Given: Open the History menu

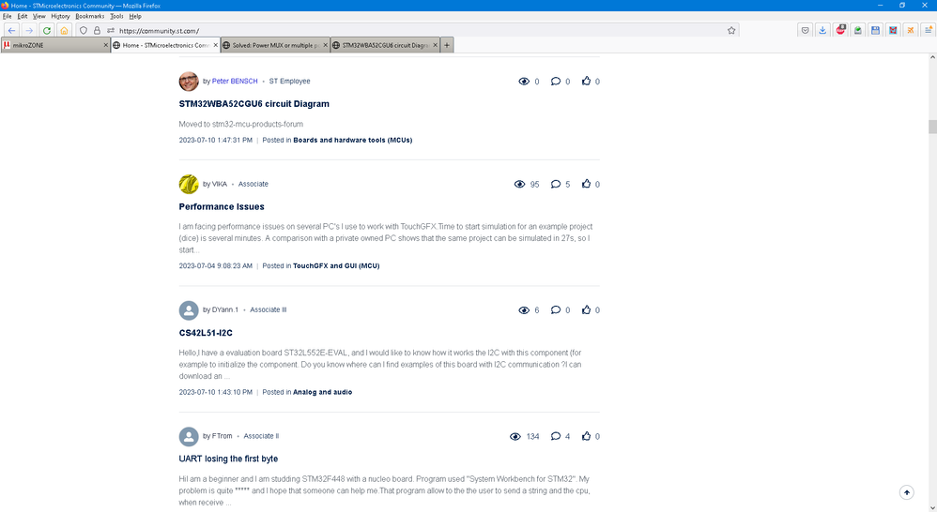Looking at the screenshot, I should pyautogui.click(x=60, y=16).
